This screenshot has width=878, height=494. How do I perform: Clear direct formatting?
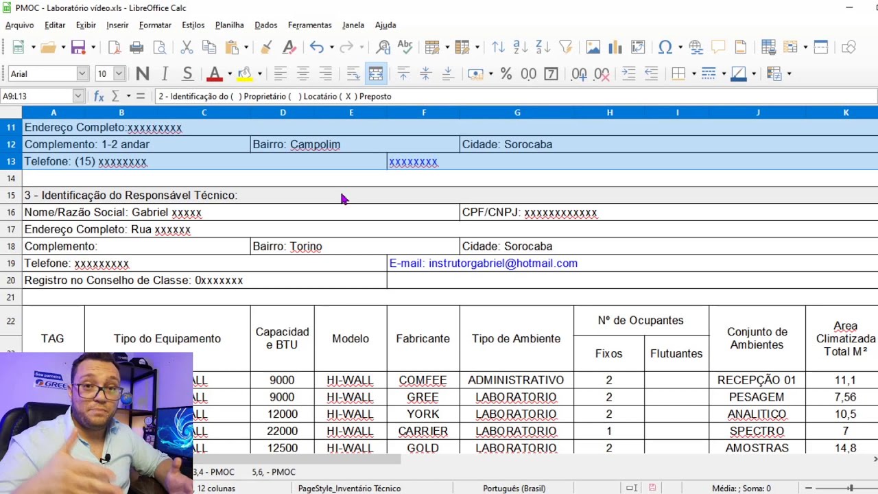click(x=289, y=47)
